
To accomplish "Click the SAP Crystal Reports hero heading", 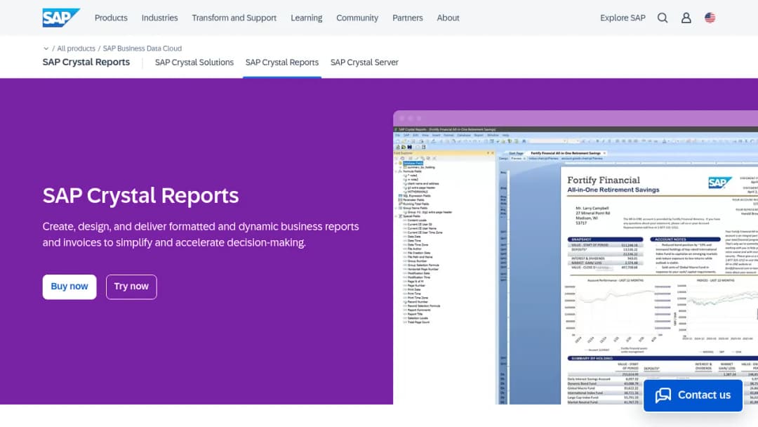I will (140, 196).
